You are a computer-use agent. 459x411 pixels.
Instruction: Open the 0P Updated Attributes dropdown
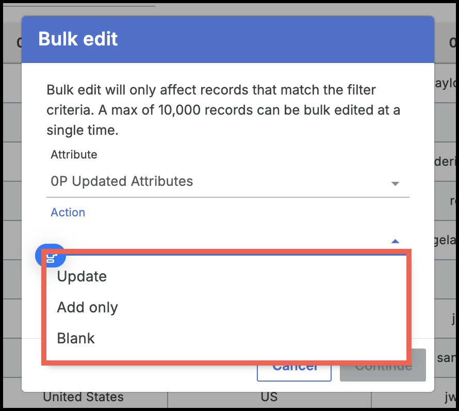click(x=227, y=181)
